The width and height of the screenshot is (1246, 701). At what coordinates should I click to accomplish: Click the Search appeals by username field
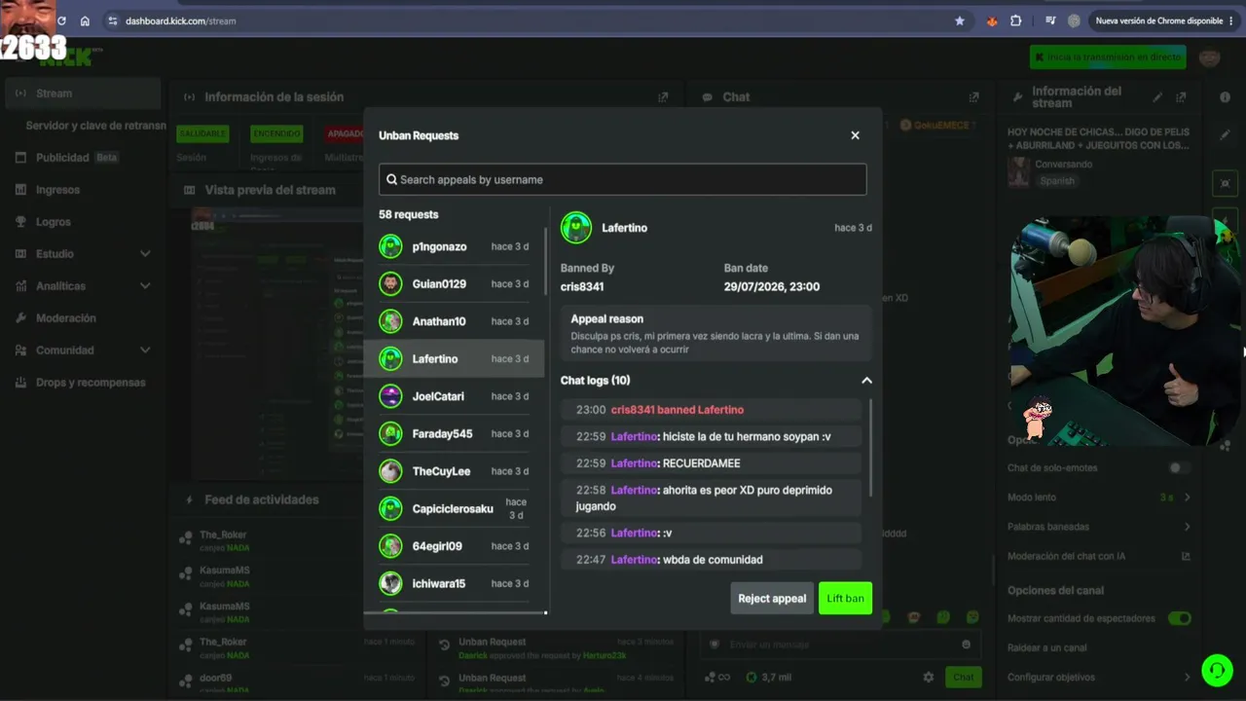coord(622,179)
